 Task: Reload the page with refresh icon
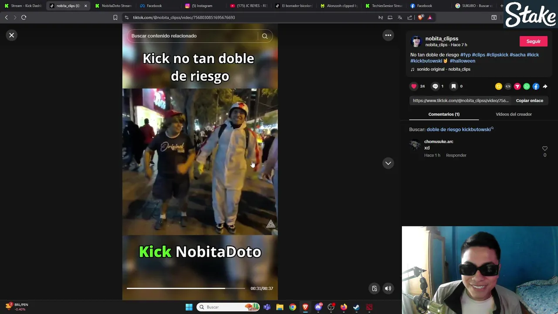point(24,17)
